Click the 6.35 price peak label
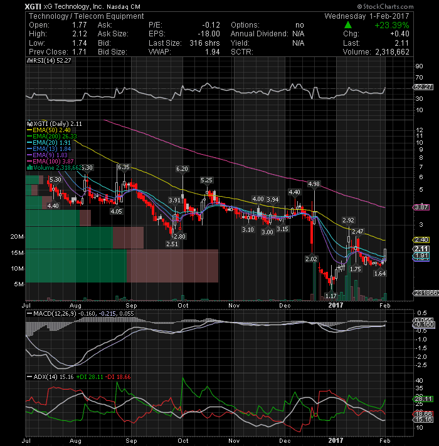The width and height of the screenshot is (439, 446). [124, 167]
